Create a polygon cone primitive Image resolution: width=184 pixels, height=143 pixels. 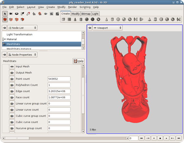click(x=75, y=19)
